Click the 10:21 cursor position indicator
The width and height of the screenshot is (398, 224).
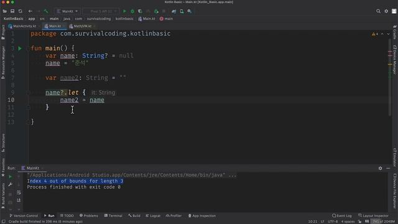[312, 222]
